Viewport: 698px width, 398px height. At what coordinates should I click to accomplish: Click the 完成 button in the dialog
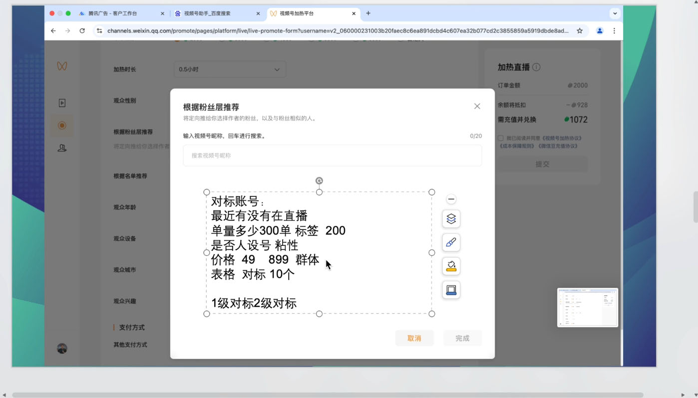tap(462, 338)
